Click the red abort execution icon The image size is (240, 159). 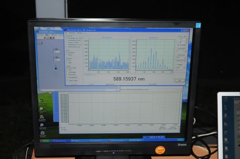pos(50,38)
